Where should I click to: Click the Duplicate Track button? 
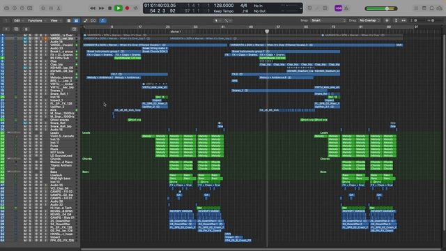(16, 29)
